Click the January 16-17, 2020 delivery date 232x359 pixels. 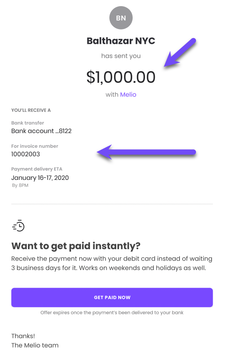click(x=40, y=178)
